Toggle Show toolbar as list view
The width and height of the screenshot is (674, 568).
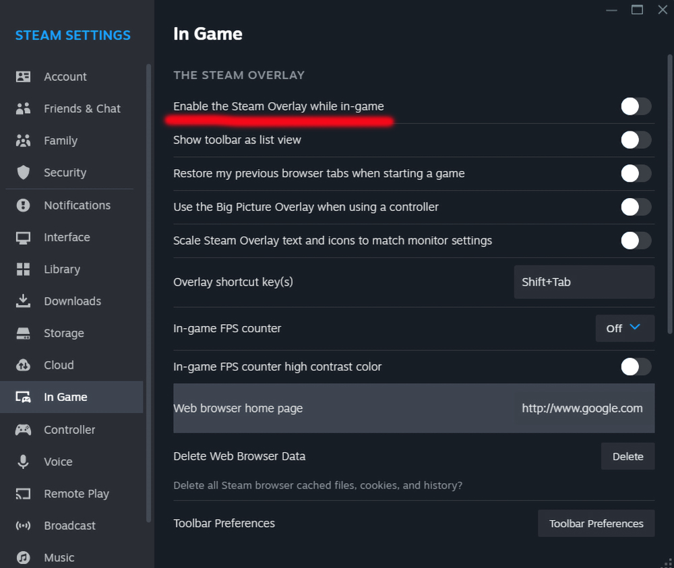[x=636, y=140]
